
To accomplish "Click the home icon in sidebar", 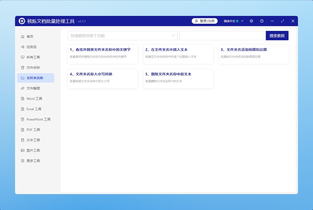I will point(23,37).
